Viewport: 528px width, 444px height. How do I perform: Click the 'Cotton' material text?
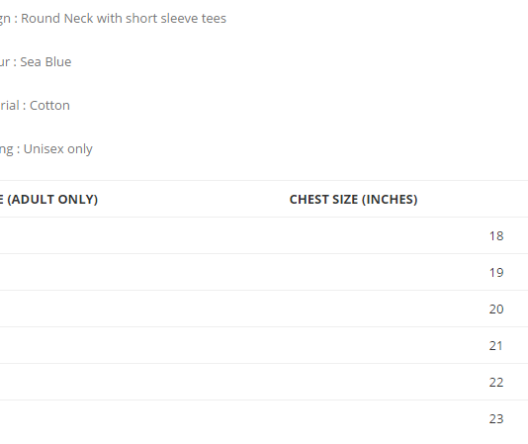[x=49, y=106]
